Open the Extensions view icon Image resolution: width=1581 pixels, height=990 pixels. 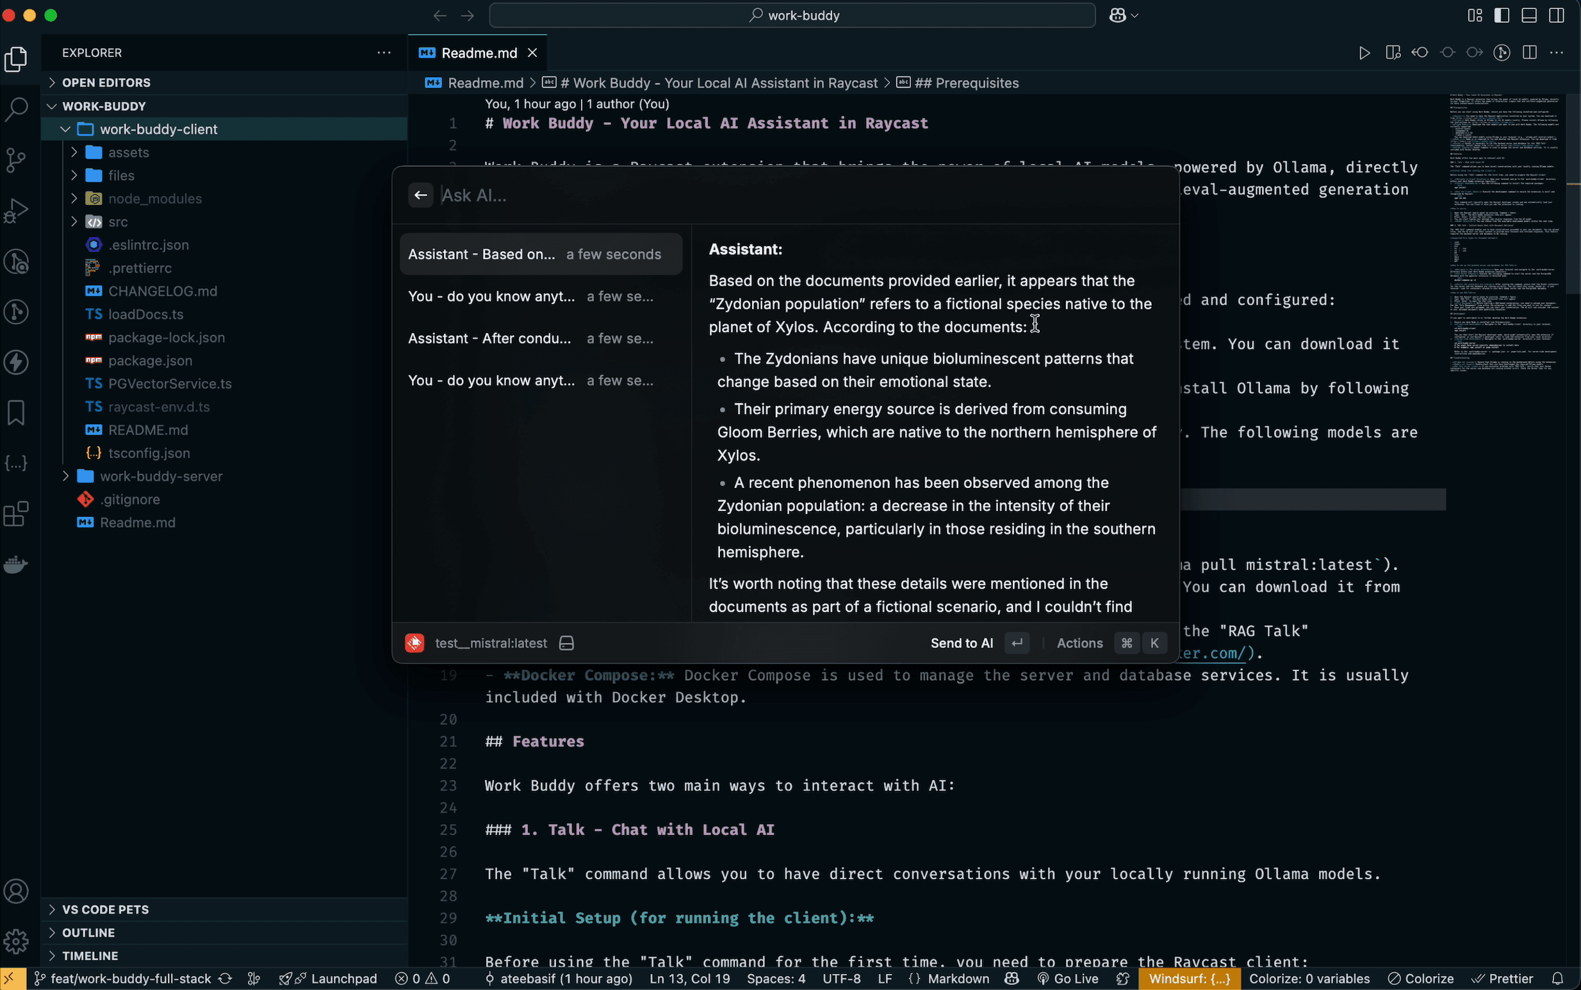coord(17,514)
